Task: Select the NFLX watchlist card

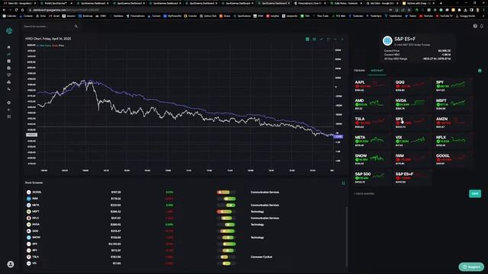Action: coord(452,141)
